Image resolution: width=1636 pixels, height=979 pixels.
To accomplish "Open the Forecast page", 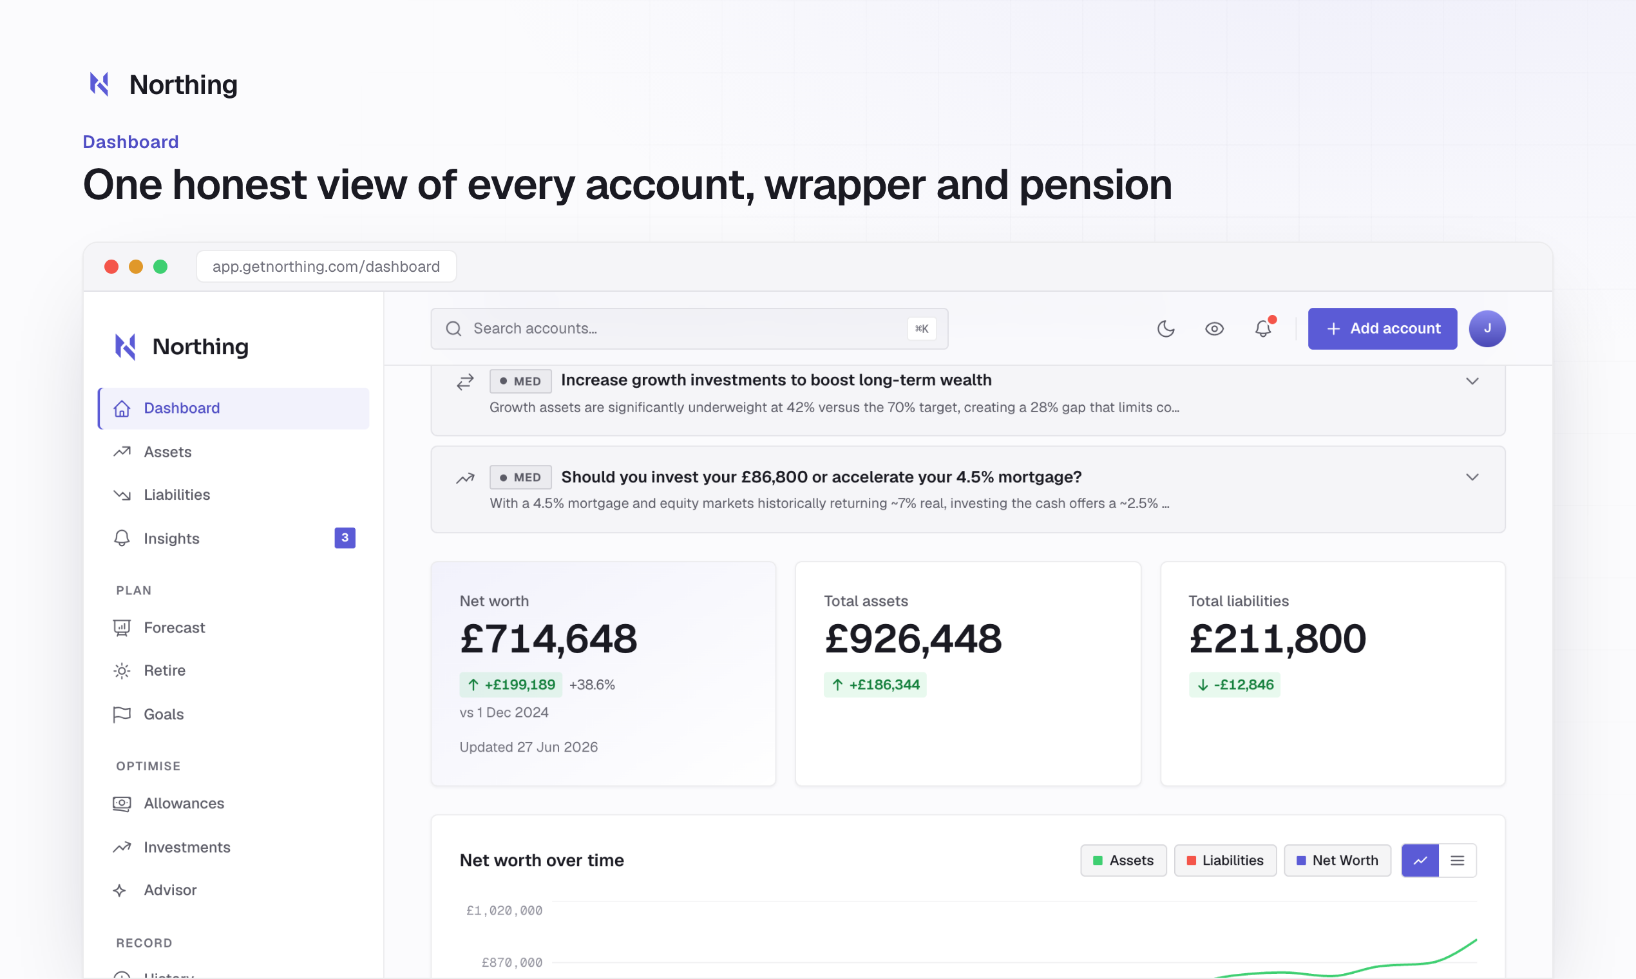I will coord(234,627).
